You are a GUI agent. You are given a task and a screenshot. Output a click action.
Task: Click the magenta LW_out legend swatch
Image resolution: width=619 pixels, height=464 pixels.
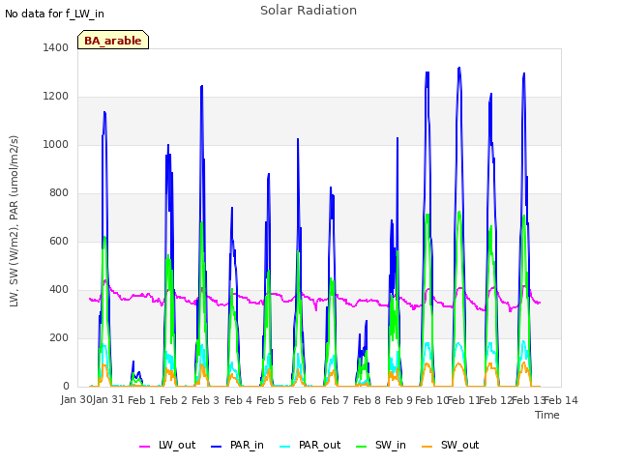[x=145, y=447]
